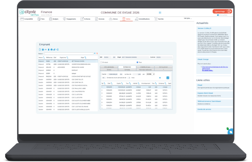Click the logout icon in orange user button
The image size is (252, 162).
tap(230, 11)
